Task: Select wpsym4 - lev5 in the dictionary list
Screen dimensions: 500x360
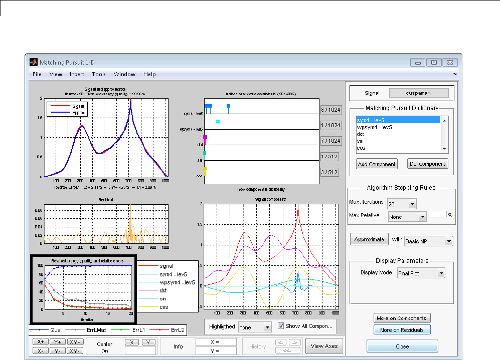Action: (x=374, y=127)
